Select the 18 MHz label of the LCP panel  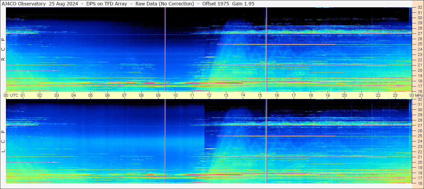[x=419, y=173]
